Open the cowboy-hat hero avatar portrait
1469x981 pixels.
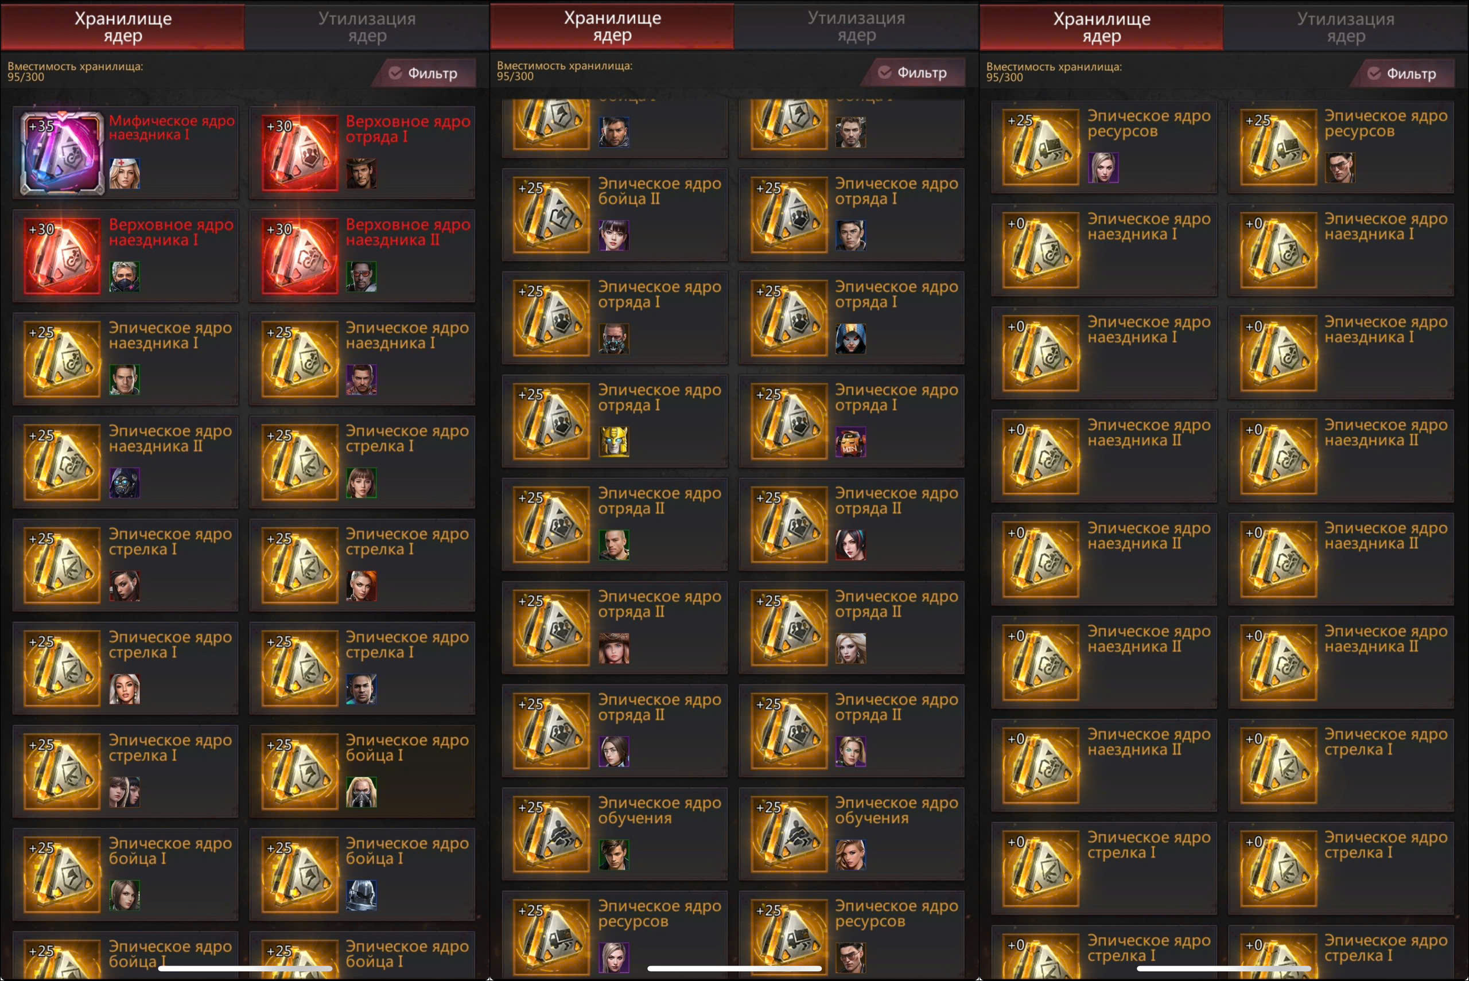362,173
